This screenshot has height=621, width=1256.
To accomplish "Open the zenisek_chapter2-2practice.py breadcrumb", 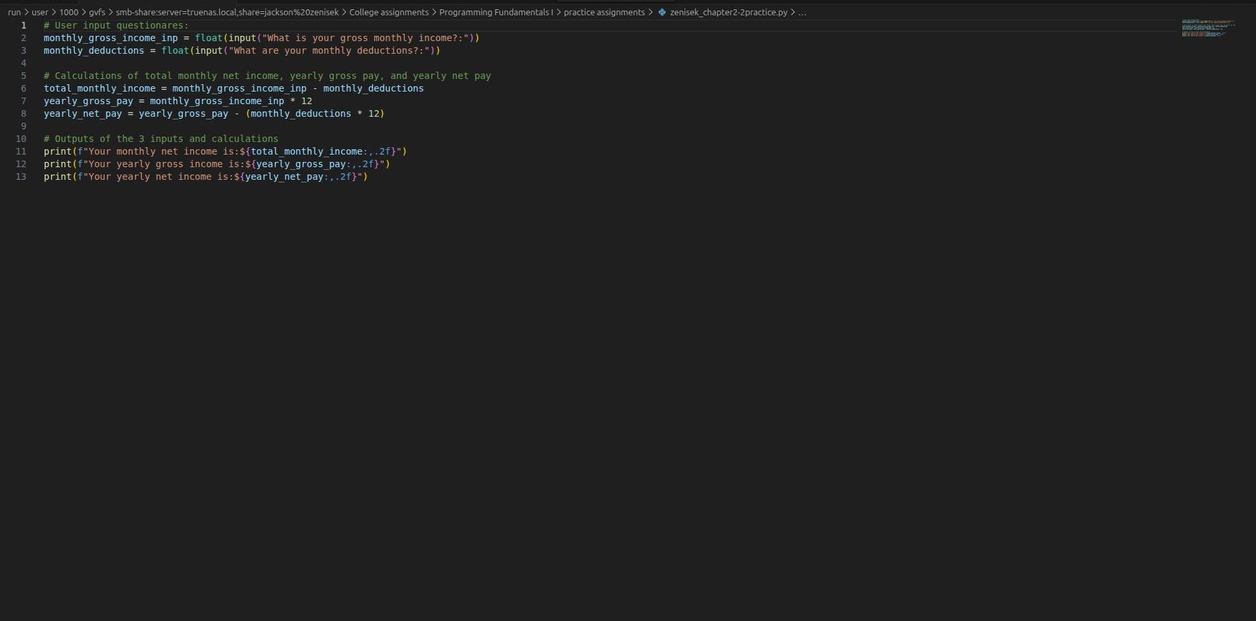I will [728, 12].
